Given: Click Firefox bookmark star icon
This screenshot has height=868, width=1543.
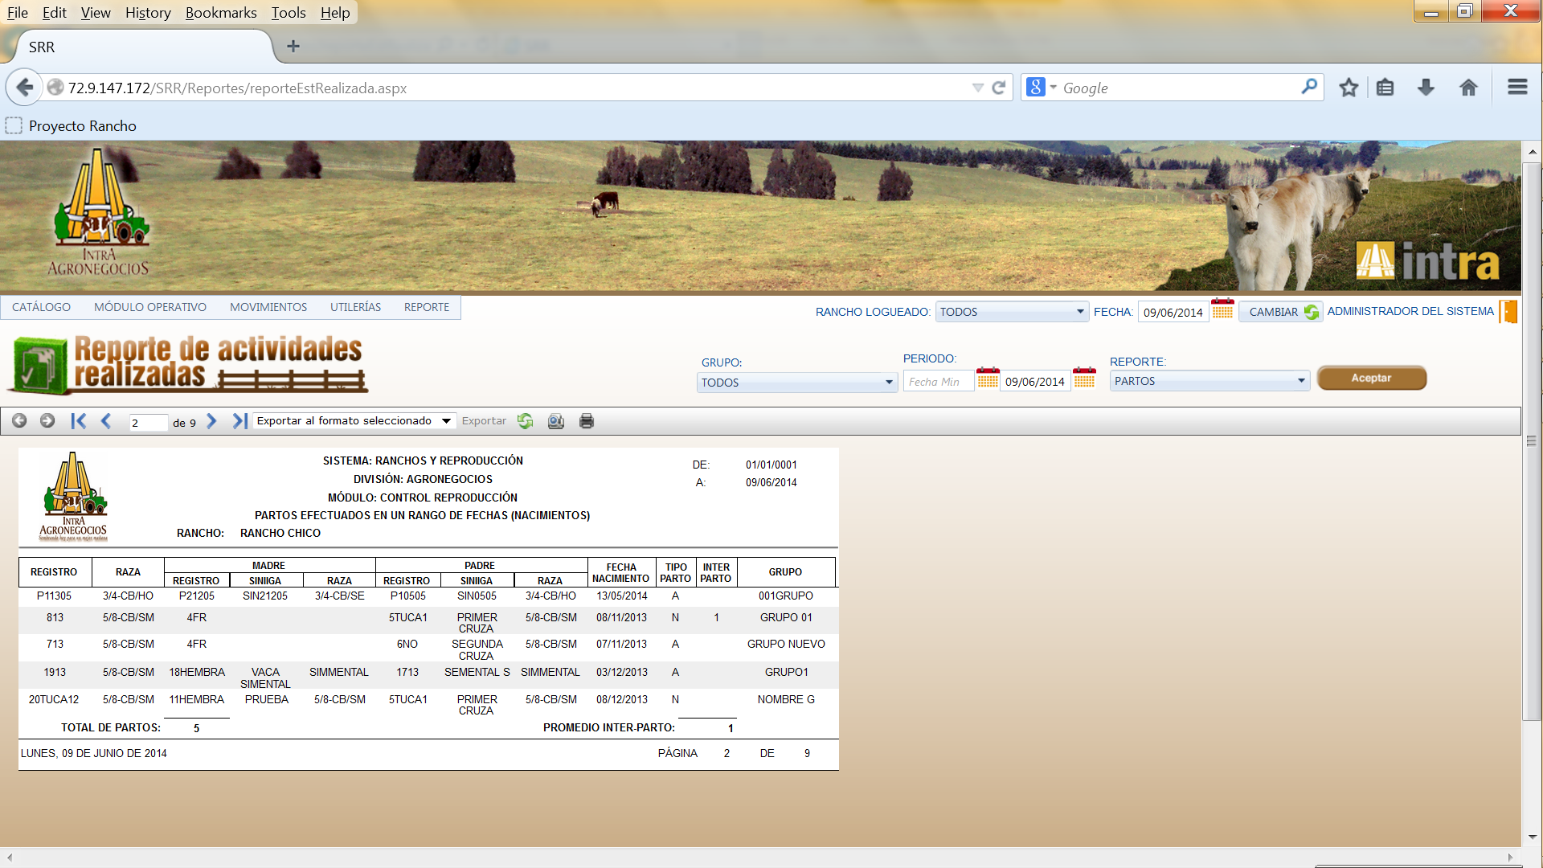Looking at the screenshot, I should pyautogui.click(x=1349, y=88).
